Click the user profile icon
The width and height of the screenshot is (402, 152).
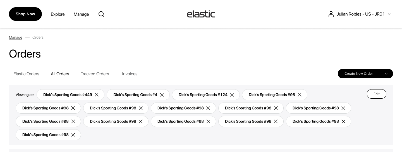pyautogui.click(x=331, y=14)
